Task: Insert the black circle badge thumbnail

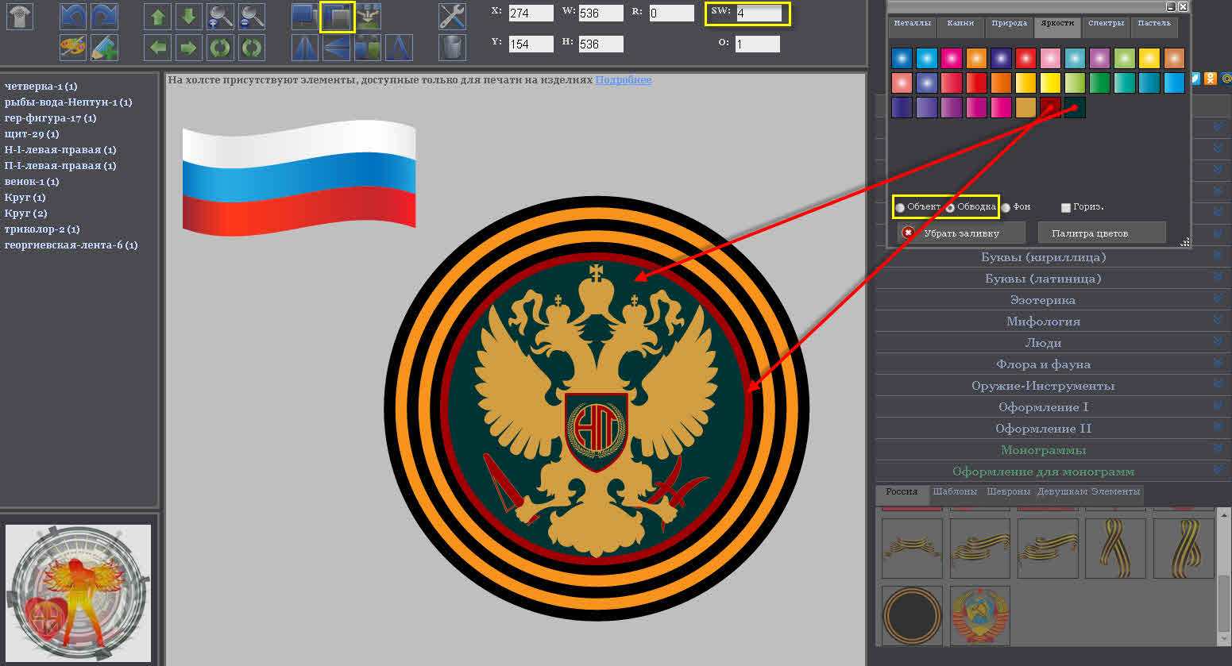Action: 912,616
